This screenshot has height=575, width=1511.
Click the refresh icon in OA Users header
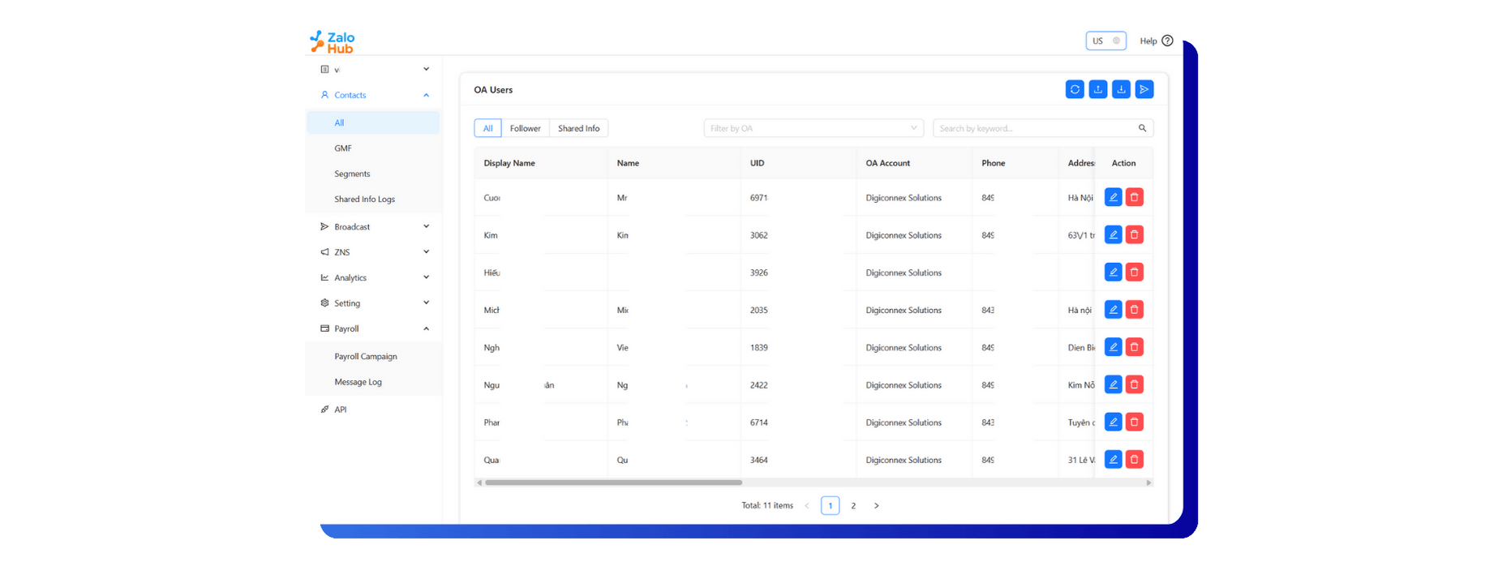click(x=1075, y=90)
